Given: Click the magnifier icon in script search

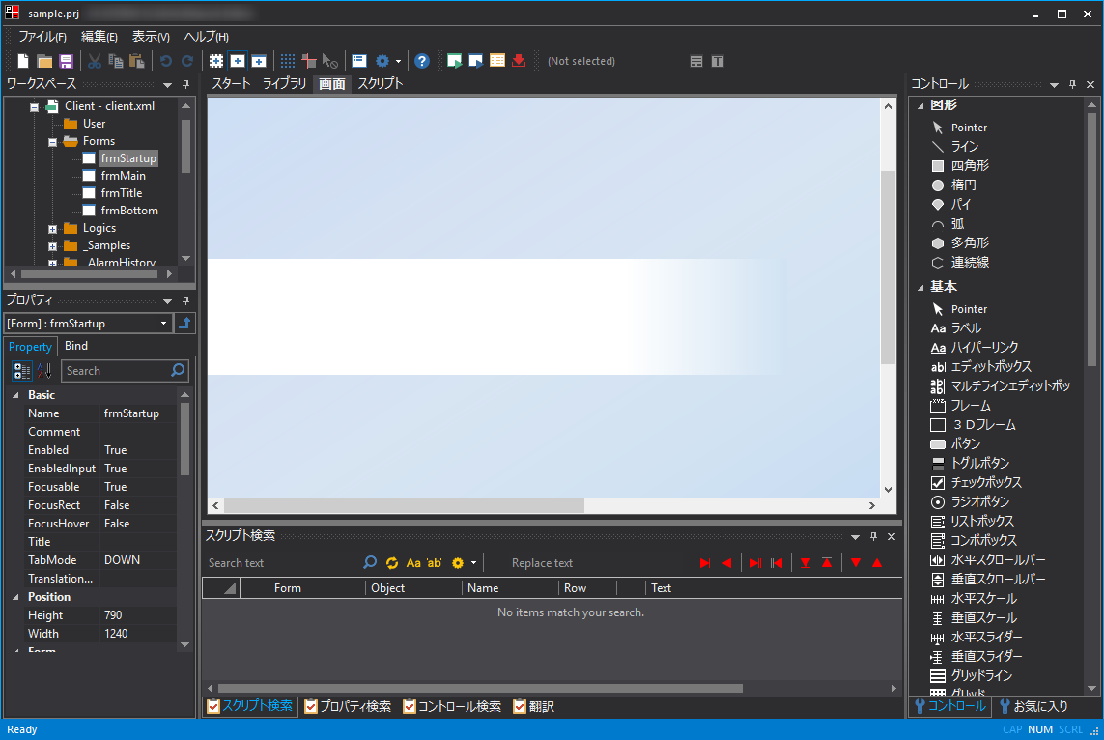Looking at the screenshot, I should pos(370,563).
